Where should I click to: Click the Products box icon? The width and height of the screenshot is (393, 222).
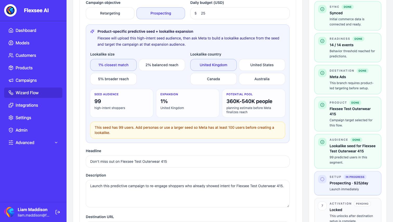point(11,68)
